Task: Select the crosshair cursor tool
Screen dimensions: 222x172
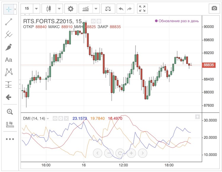Action: coord(9,9)
